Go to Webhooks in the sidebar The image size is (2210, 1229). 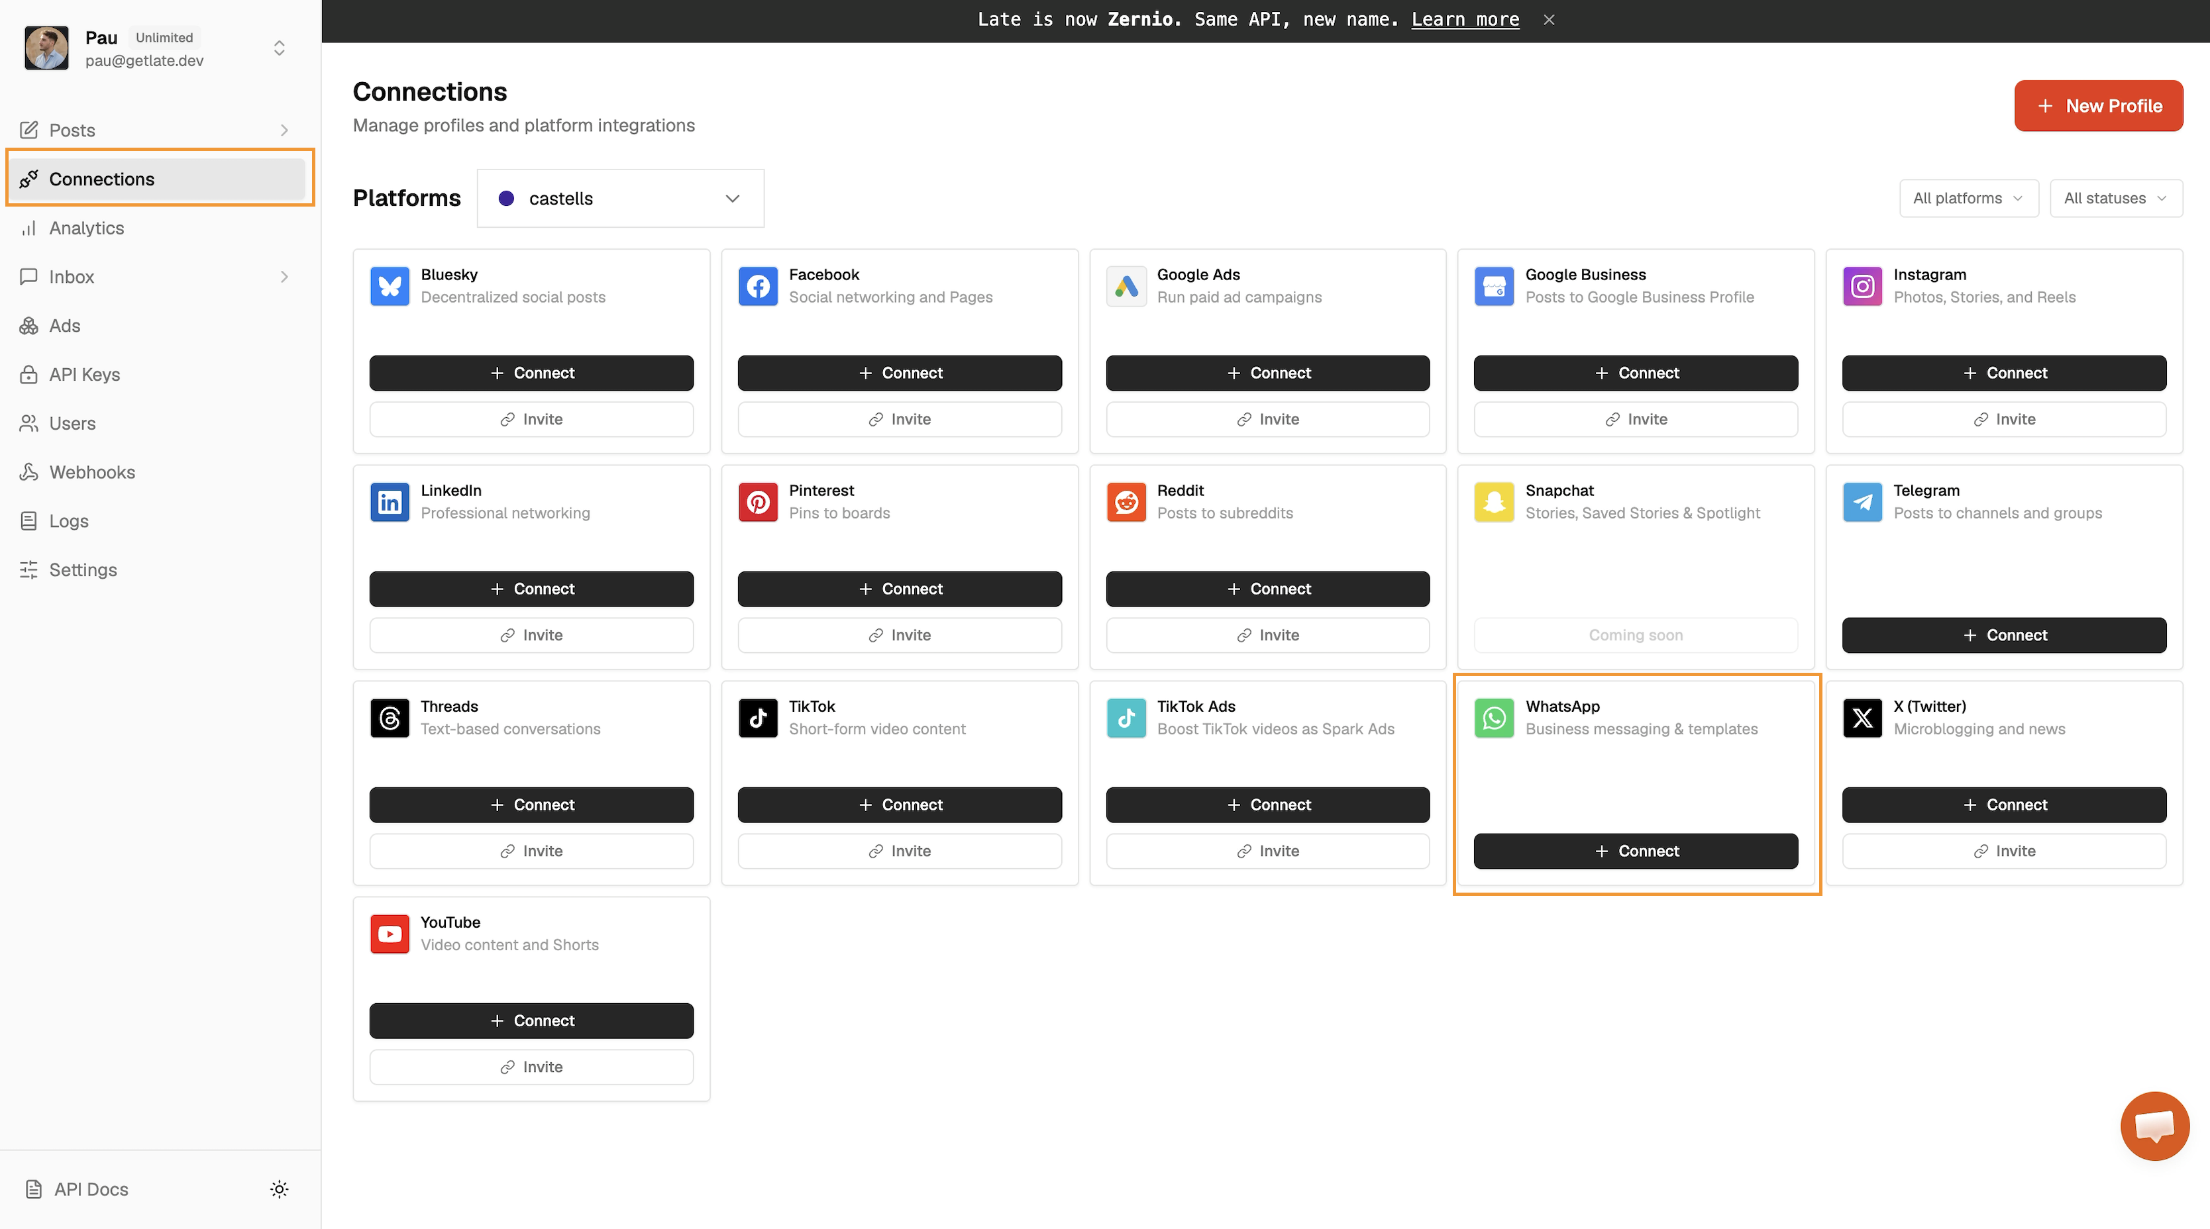click(x=92, y=471)
